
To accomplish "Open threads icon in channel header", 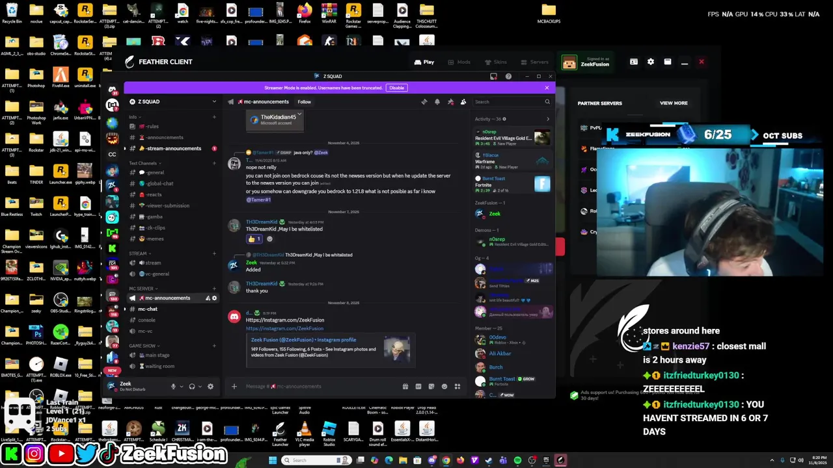I will [424, 102].
